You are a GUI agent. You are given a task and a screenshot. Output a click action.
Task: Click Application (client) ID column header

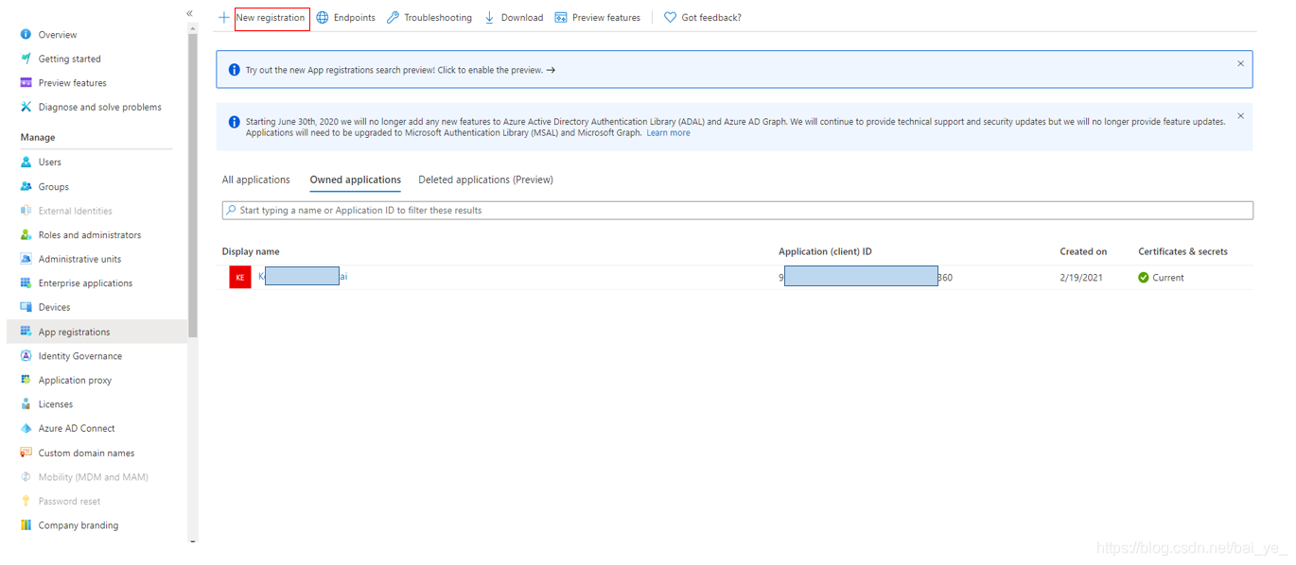point(825,251)
